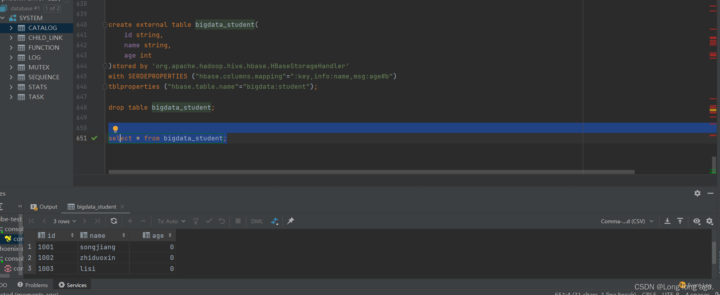
Task: Click the editor horizontal scrollbar
Action: 371,172
